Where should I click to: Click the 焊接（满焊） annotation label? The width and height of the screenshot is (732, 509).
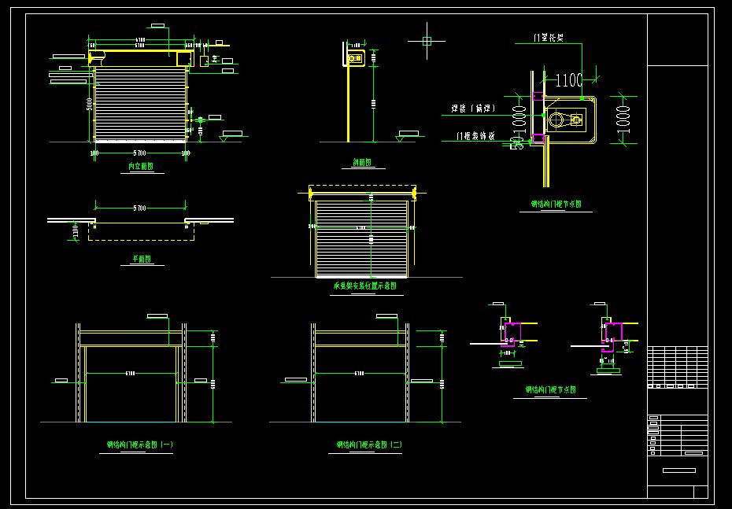471,109
